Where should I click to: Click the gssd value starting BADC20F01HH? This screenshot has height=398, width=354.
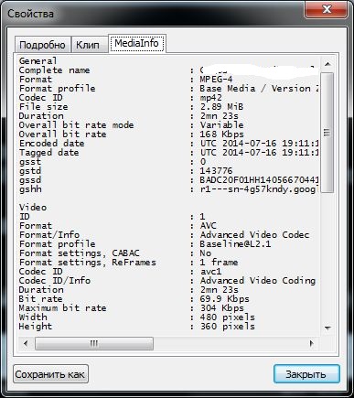(259, 180)
